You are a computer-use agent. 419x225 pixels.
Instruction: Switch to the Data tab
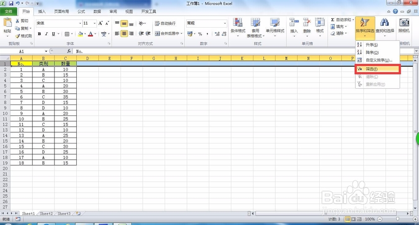tap(97, 11)
